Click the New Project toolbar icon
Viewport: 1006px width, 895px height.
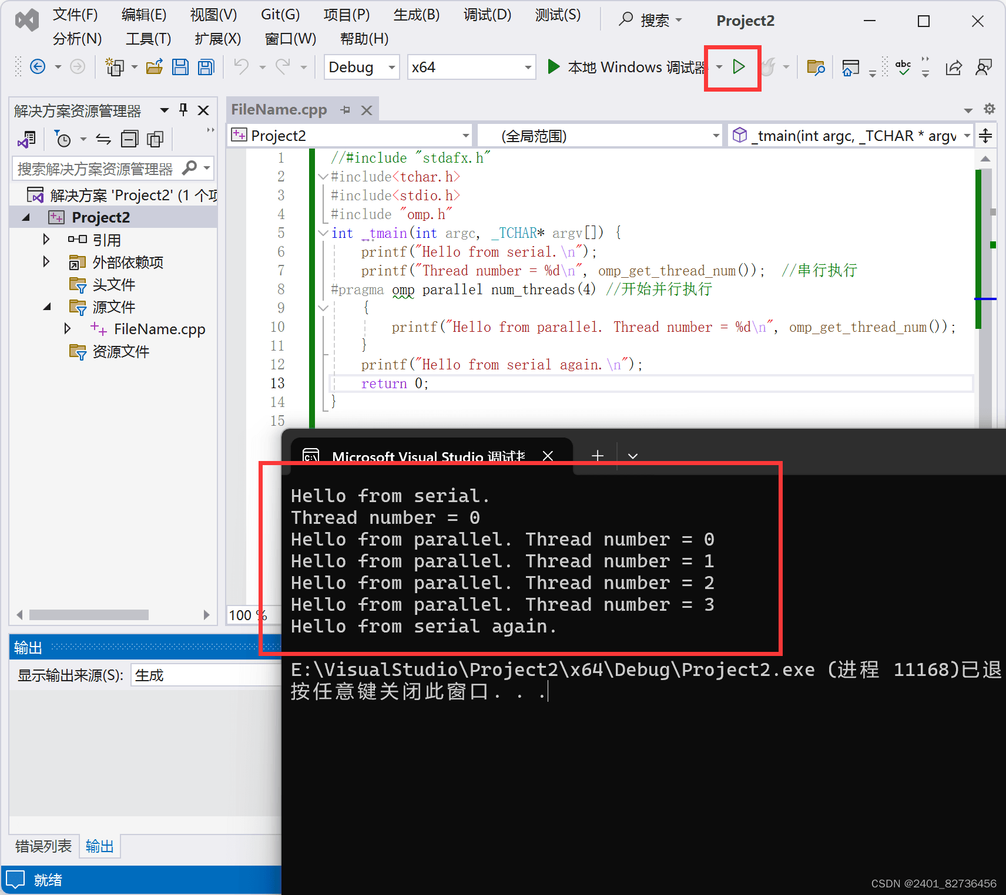pyautogui.click(x=114, y=67)
